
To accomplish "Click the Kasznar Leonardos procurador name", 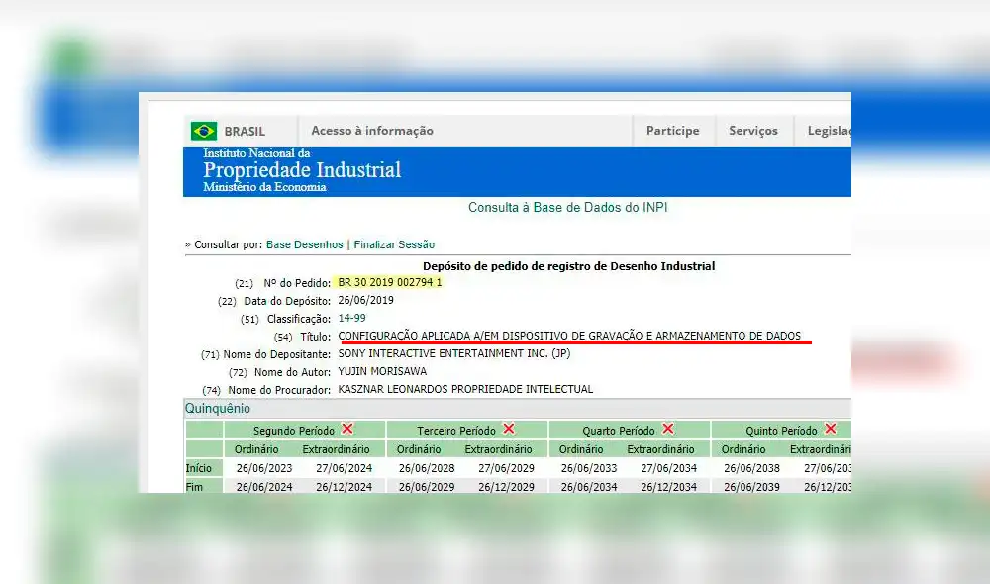I will [x=465, y=390].
